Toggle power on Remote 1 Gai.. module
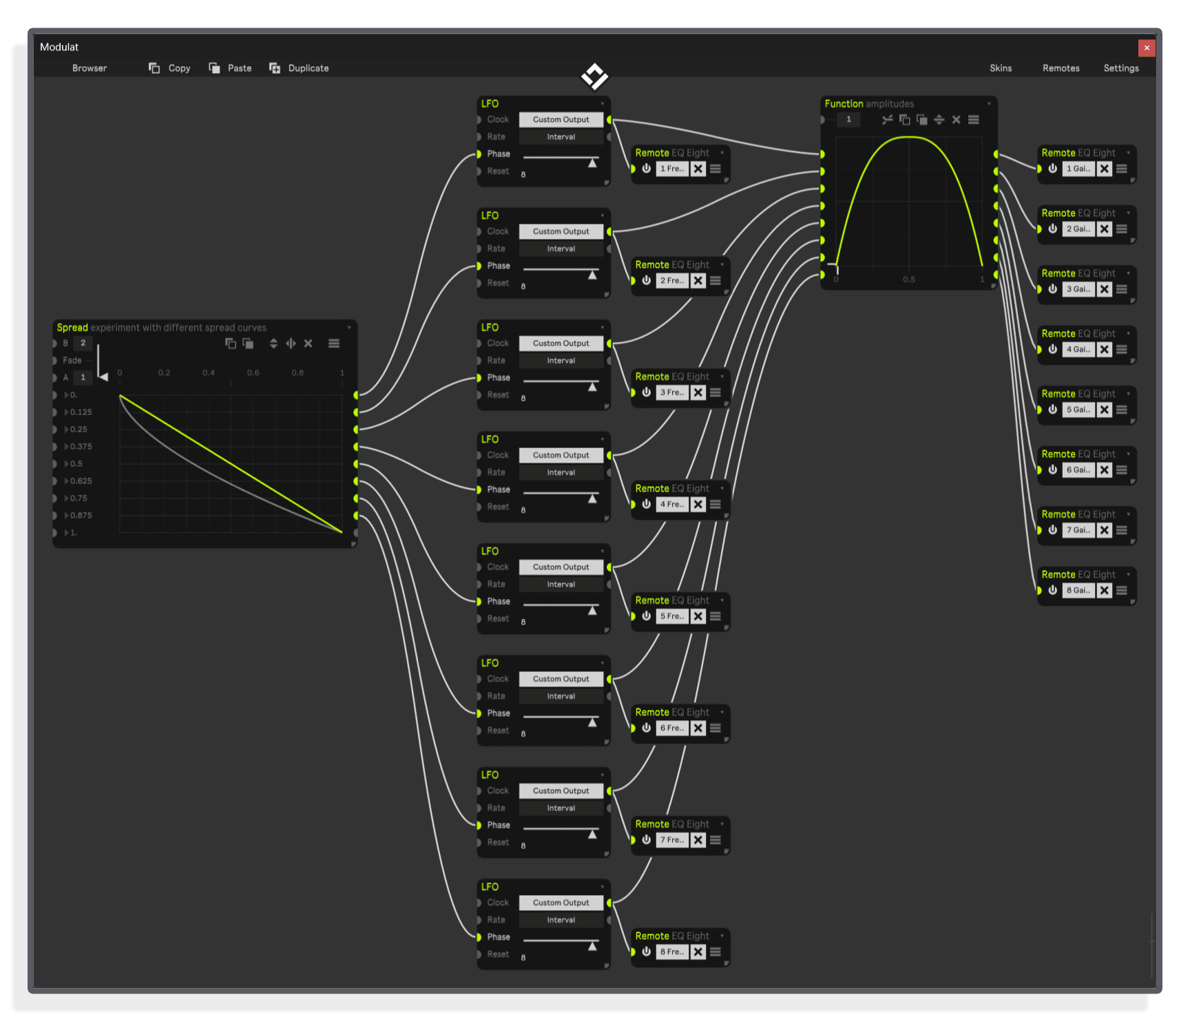 click(x=1052, y=169)
